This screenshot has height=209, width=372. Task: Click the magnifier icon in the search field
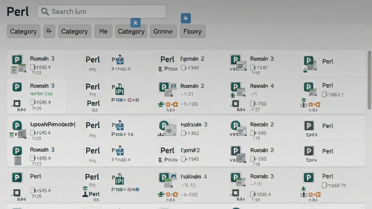pyautogui.click(x=45, y=12)
